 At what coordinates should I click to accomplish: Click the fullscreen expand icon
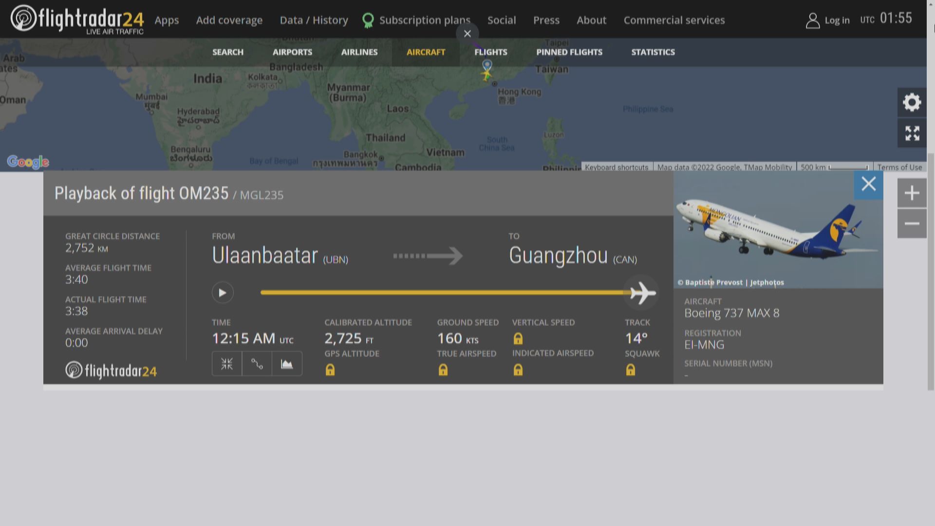point(912,132)
